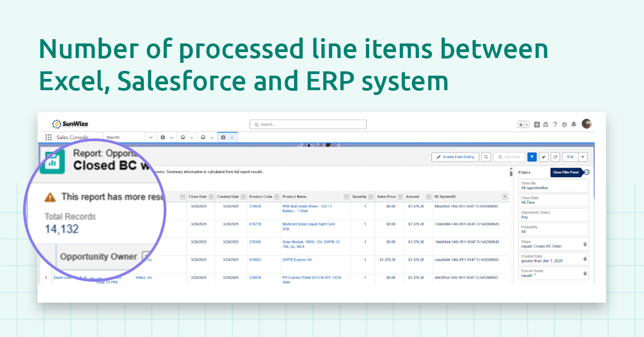Click the toggle icon beside the Filters funnel
The image size is (644, 337).
[544, 157]
